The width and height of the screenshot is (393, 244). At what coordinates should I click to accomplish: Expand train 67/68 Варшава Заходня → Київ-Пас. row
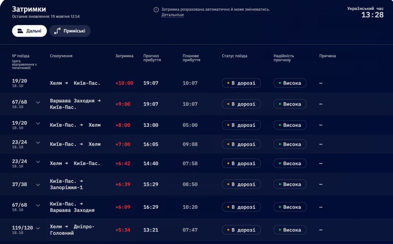(x=38, y=102)
